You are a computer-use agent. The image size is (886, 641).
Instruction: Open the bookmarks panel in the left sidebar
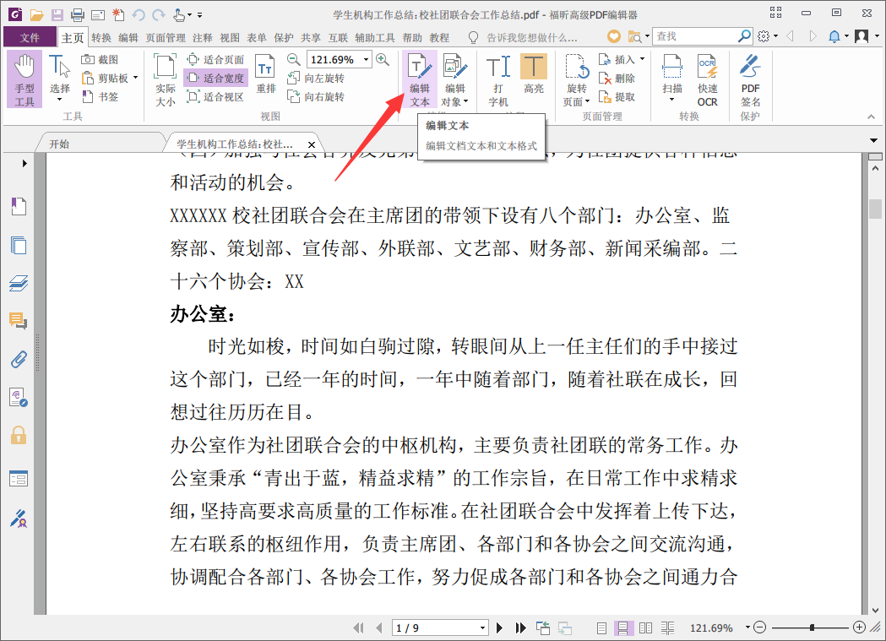(19, 206)
